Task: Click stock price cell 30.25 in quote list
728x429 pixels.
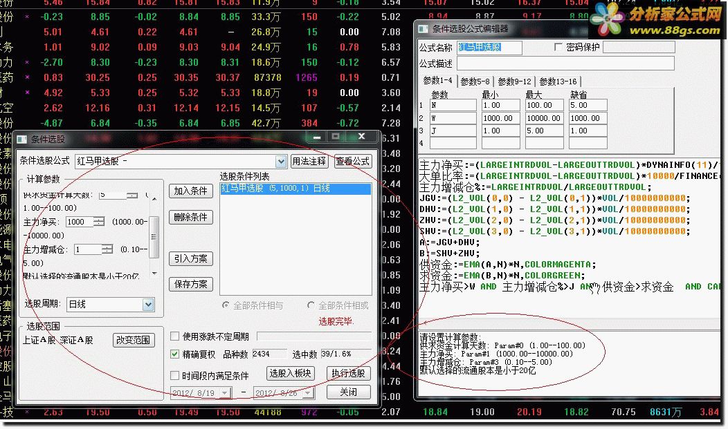Action: 98,78
